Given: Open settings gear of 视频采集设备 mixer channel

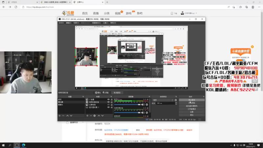Looking at the screenshot, I should [147, 112].
